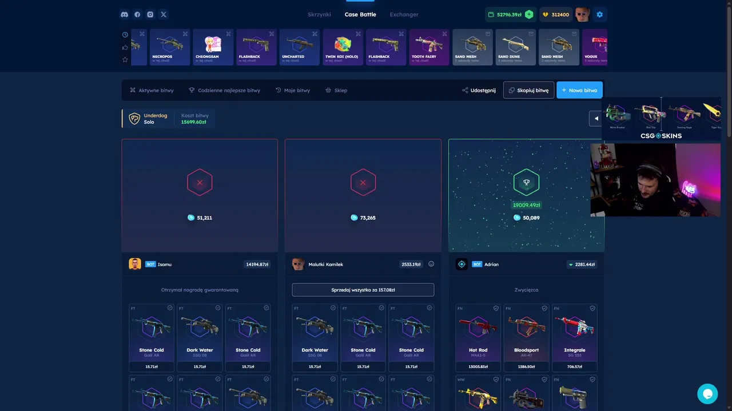
Task: Open the user profile avatar in header
Action: click(582, 14)
